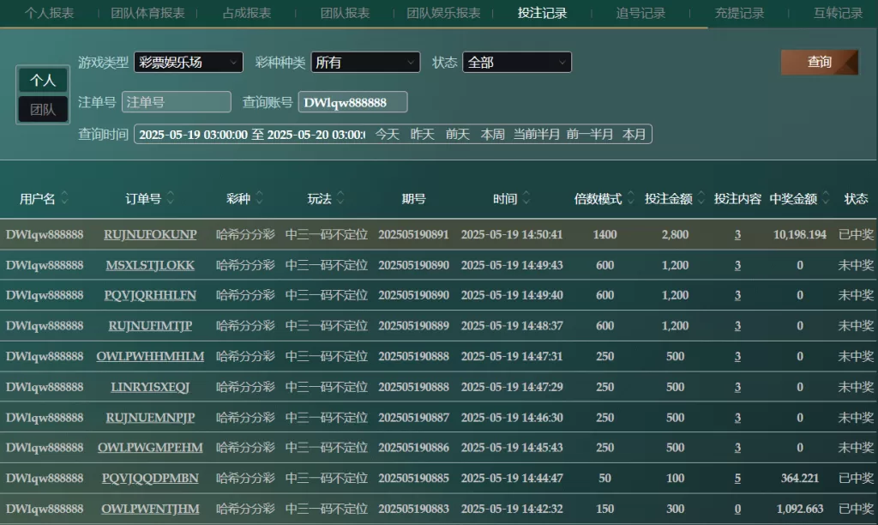Open the 占成报表 tab
The height and width of the screenshot is (525, 878).
[x=246, y=13]
